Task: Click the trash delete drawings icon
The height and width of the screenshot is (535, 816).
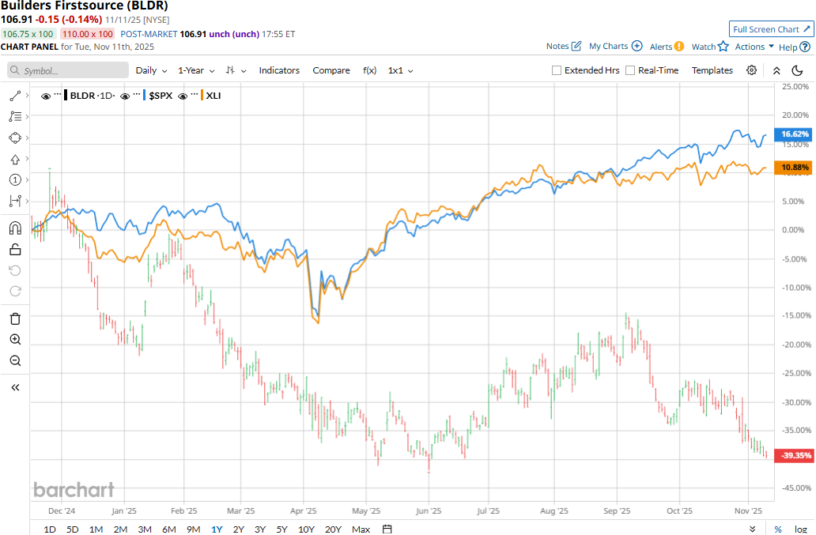Action: (15, 318)
